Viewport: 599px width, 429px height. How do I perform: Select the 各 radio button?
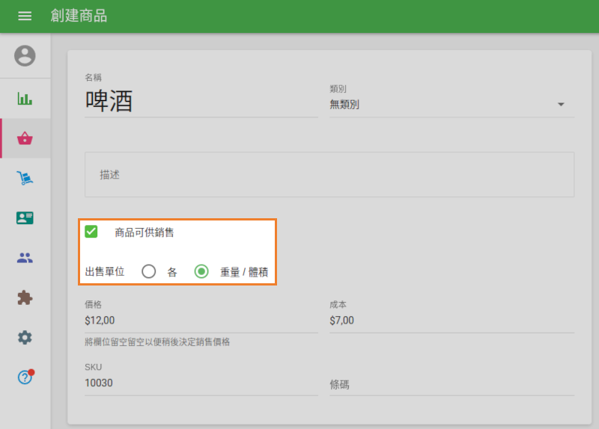[148, 271]
